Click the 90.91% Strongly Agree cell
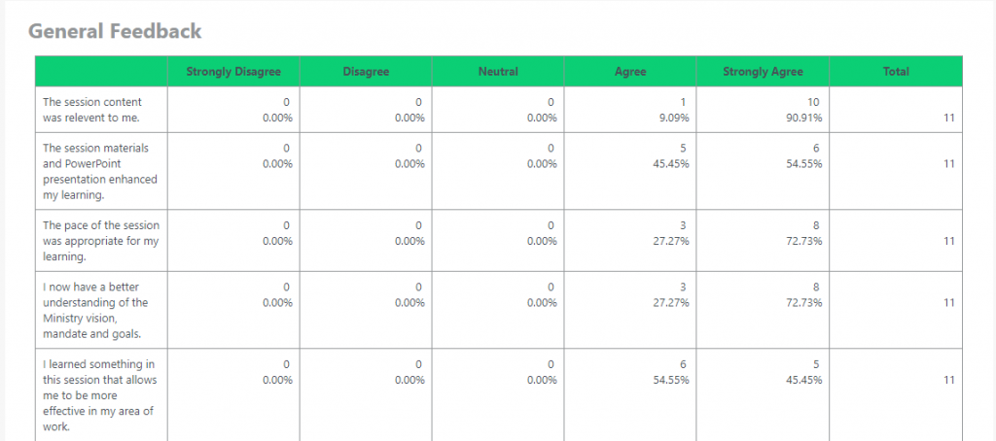996x441 pixels. pos(804,110)
